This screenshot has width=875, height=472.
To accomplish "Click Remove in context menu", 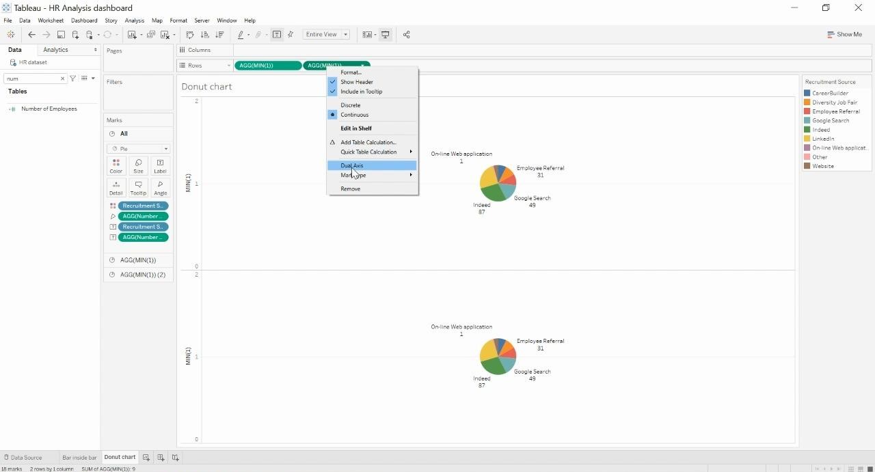I will pyautogui.click(x=373, y=189).
